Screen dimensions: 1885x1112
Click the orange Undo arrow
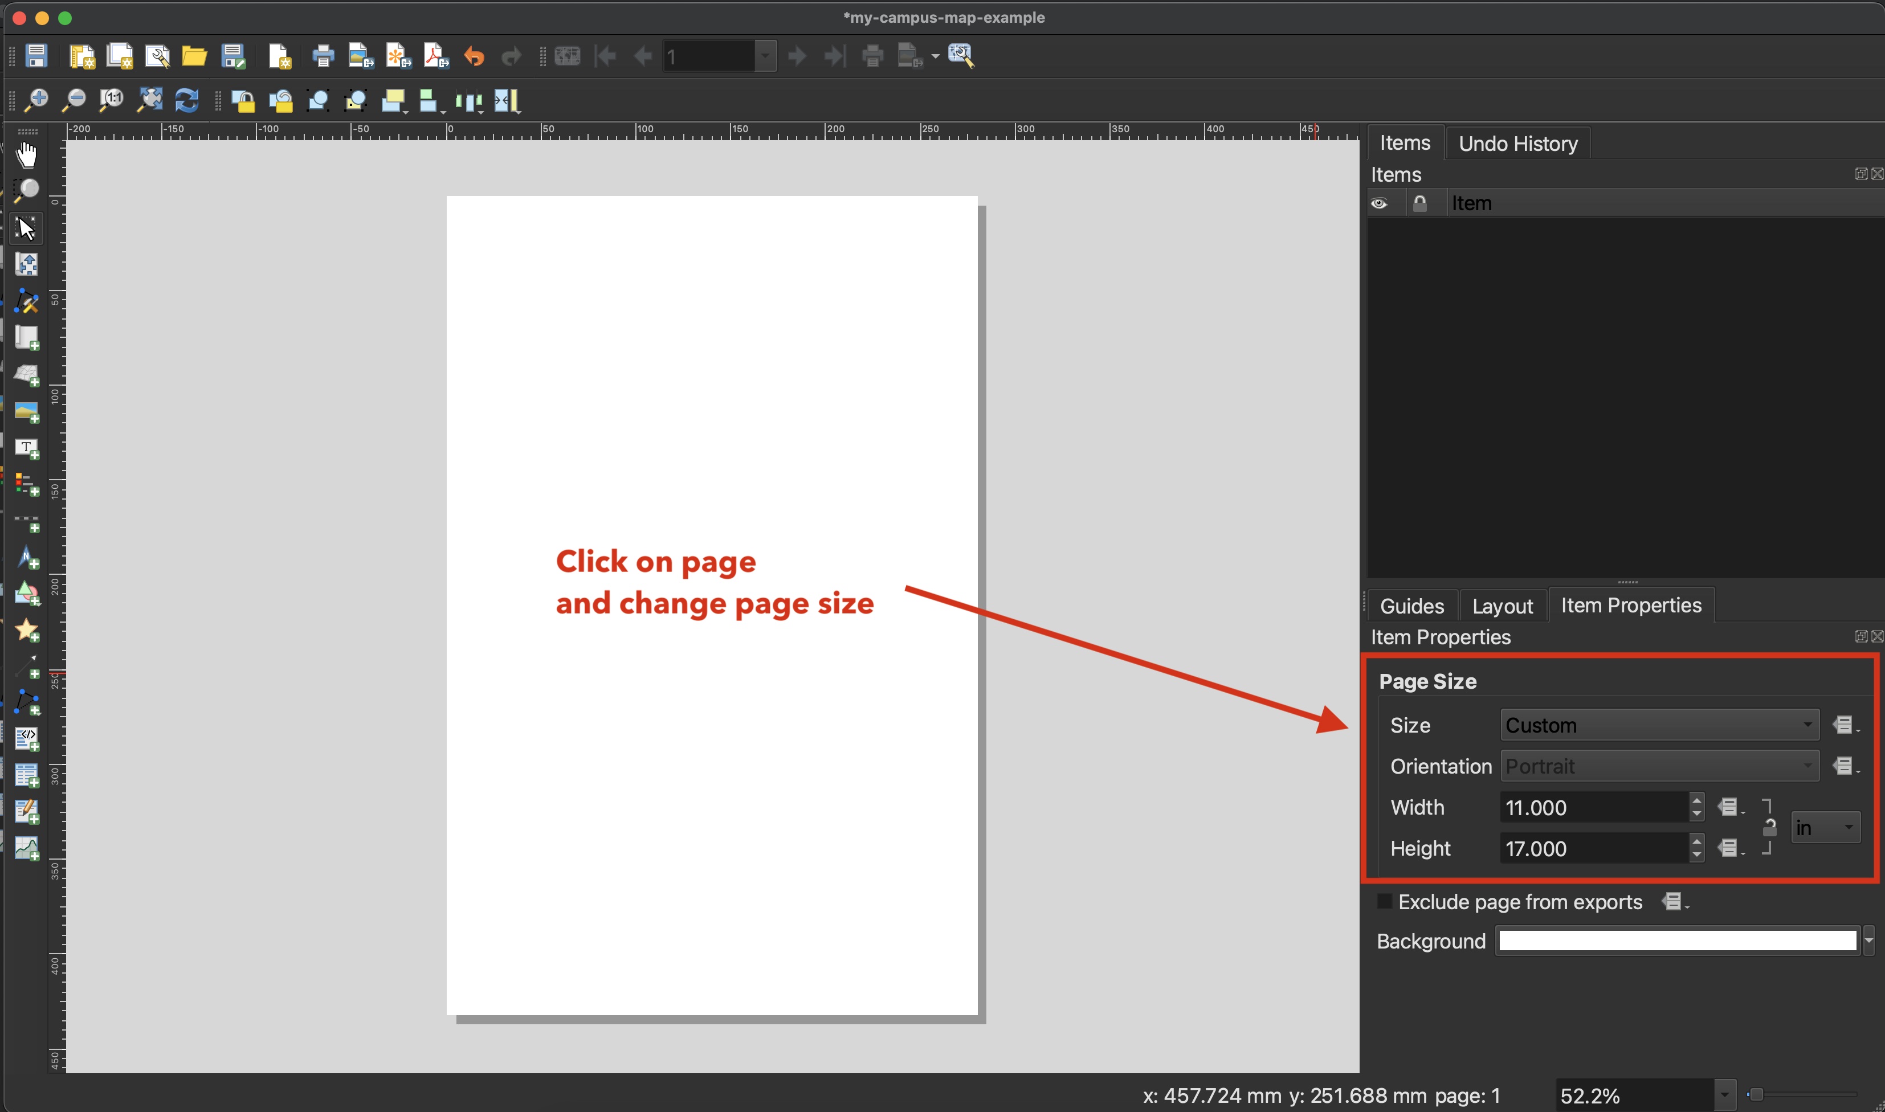point(474,56)
